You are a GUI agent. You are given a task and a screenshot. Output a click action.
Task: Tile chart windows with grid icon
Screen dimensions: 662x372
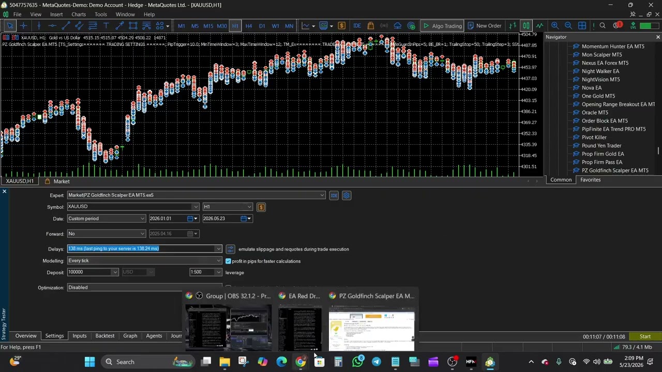click(582, 26)
